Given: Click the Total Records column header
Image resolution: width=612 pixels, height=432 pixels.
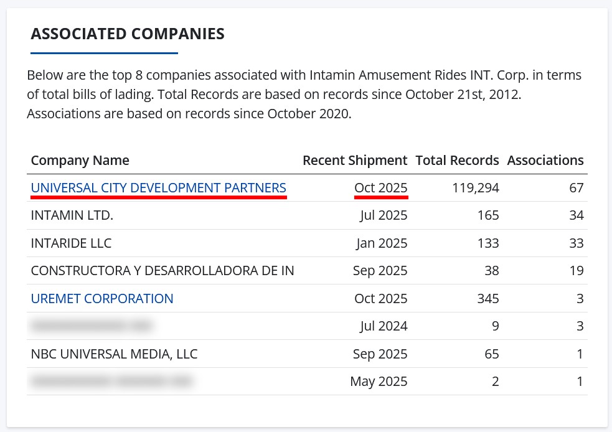Looking at the screenshot, I should coord(457,161).
